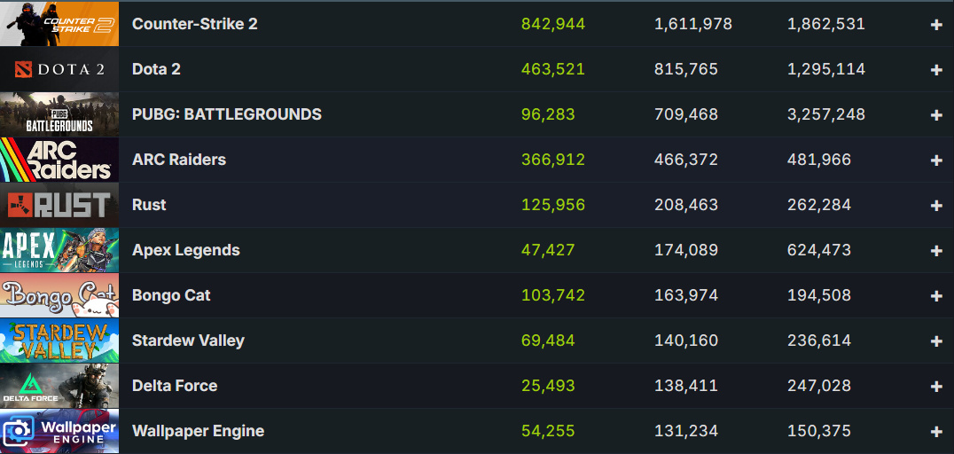Screen dimensions: 954x454
Task: Click the Delta Force game name
Action: (174, 386)
